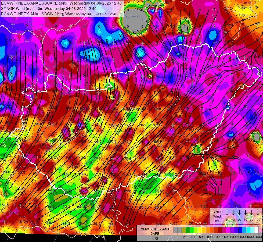Click the 10 m/s wind arrow in legend
Viewport: 263px width, 242px height.
[x=233, y=212]
